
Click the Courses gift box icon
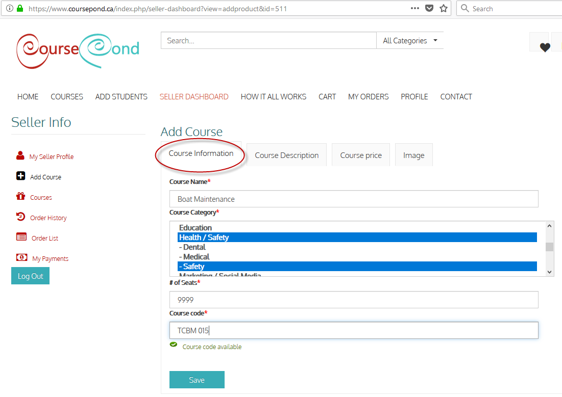21,197
